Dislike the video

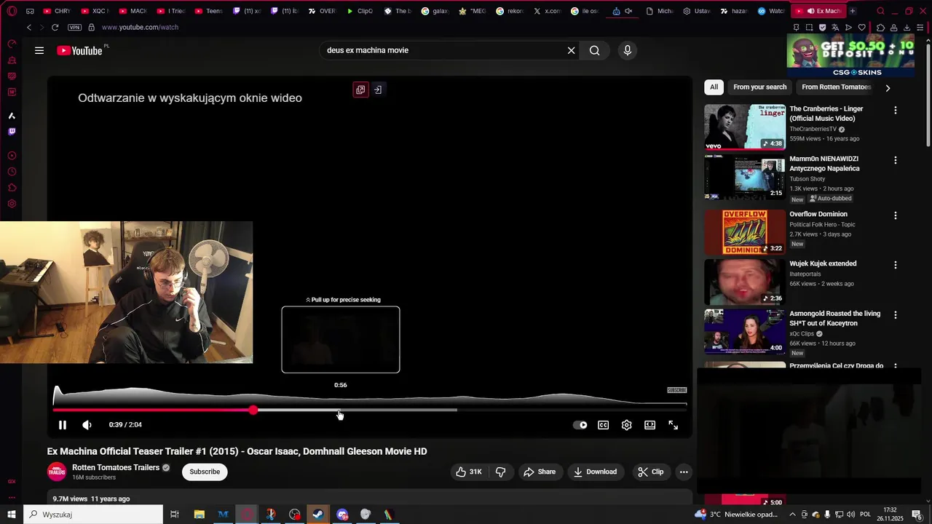point(501,472)
